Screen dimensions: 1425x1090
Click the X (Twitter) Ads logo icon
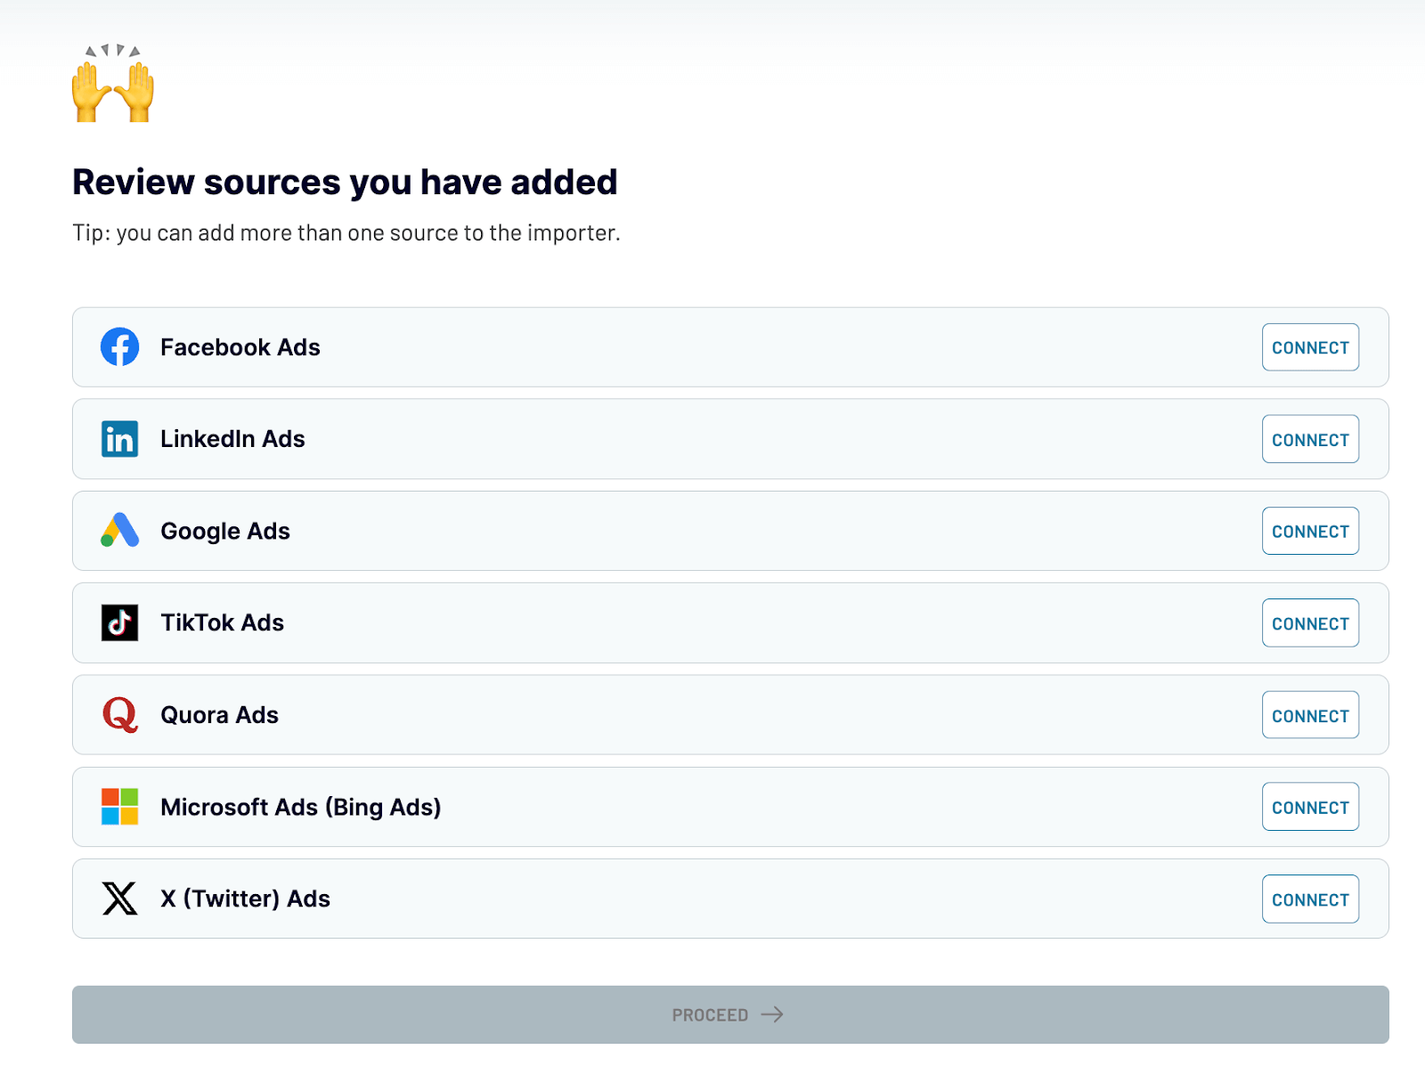[119, 899]
